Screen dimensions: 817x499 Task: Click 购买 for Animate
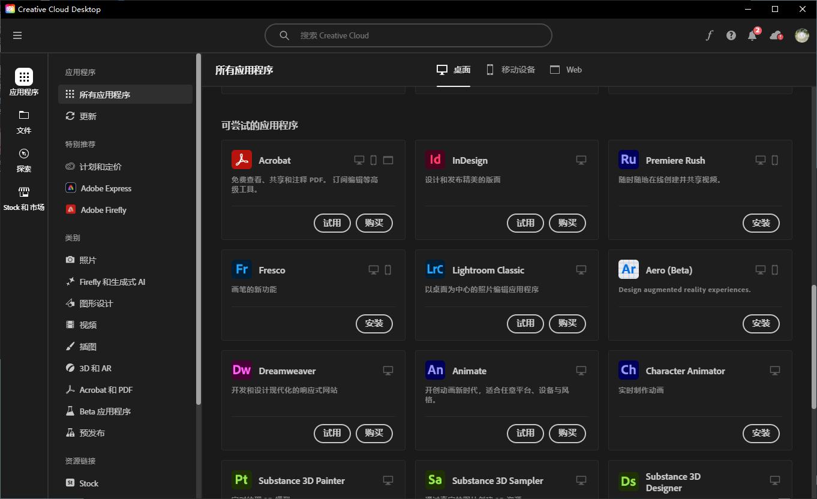point(567,433)
